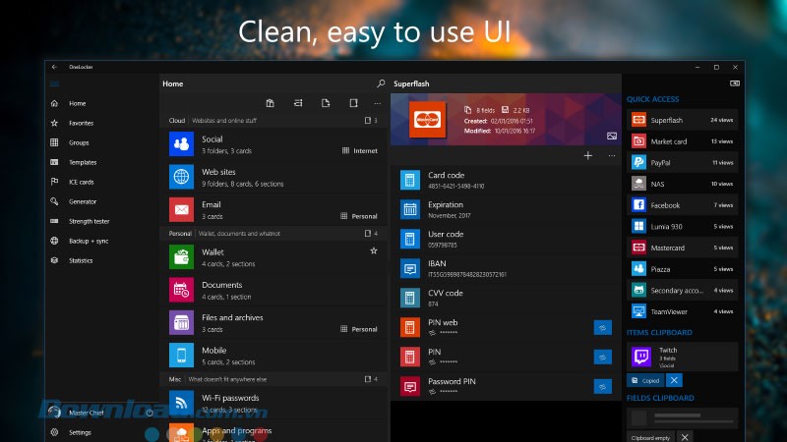Click the Card code field icon
Image resolution: width=787 pixels, height=442 pixels.
tap(409, 180)
